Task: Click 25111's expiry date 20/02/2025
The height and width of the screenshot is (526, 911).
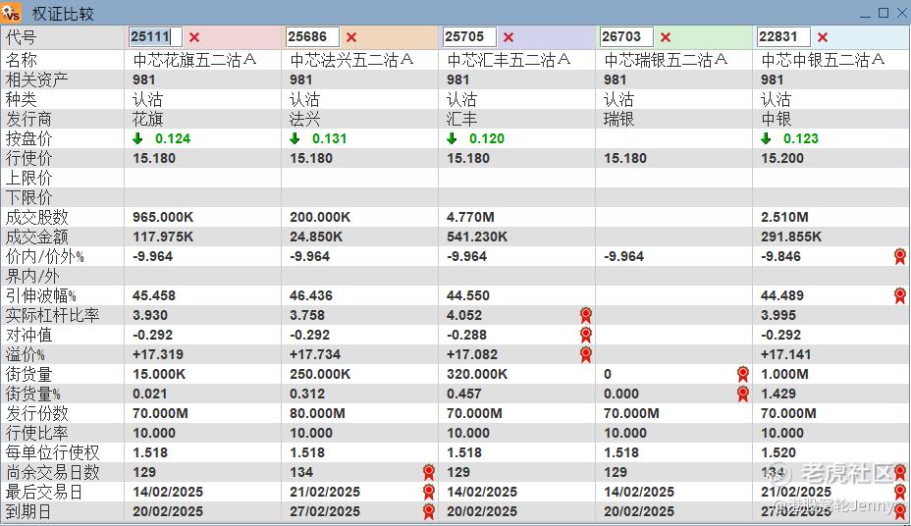Action: pyautogui.click(x=167, y=511)
